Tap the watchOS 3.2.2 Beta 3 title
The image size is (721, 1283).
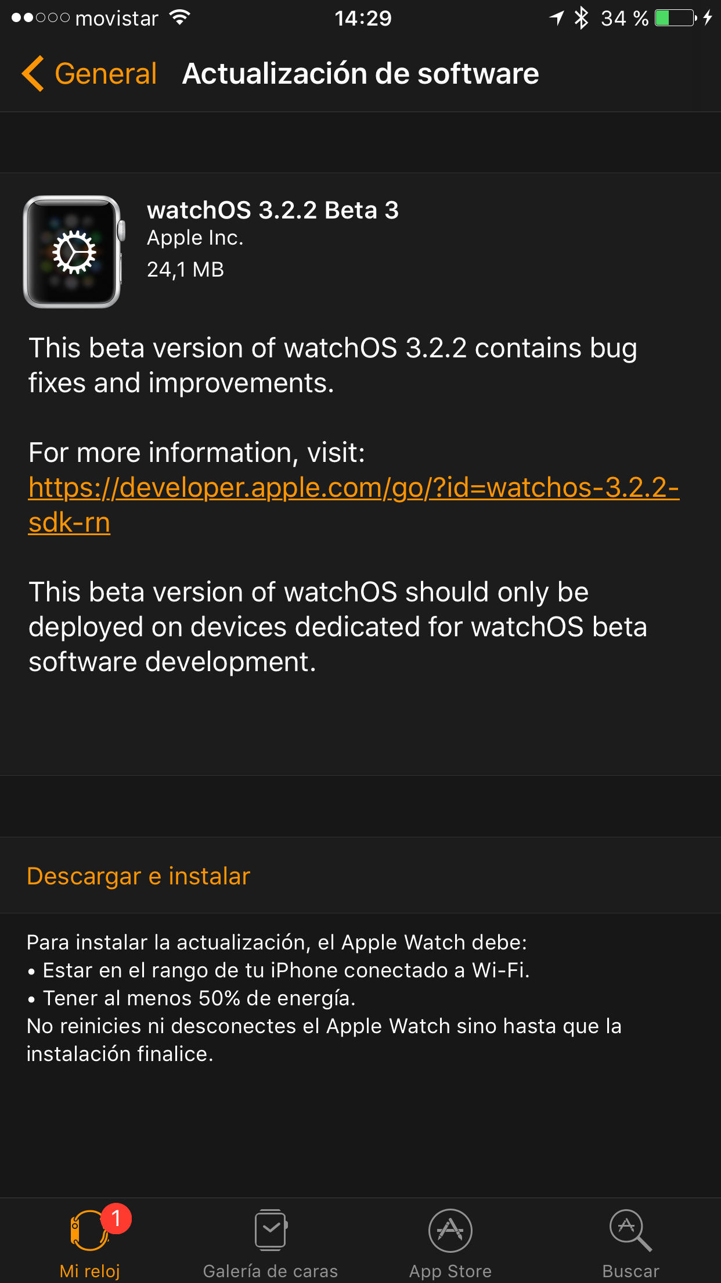273,210
